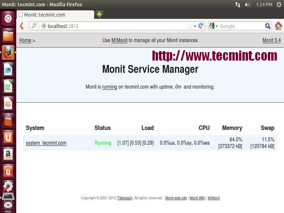This screenshot has width=284, height=213.
Task: Click the green 'Running' status text
Action: (x=103, y=143)
